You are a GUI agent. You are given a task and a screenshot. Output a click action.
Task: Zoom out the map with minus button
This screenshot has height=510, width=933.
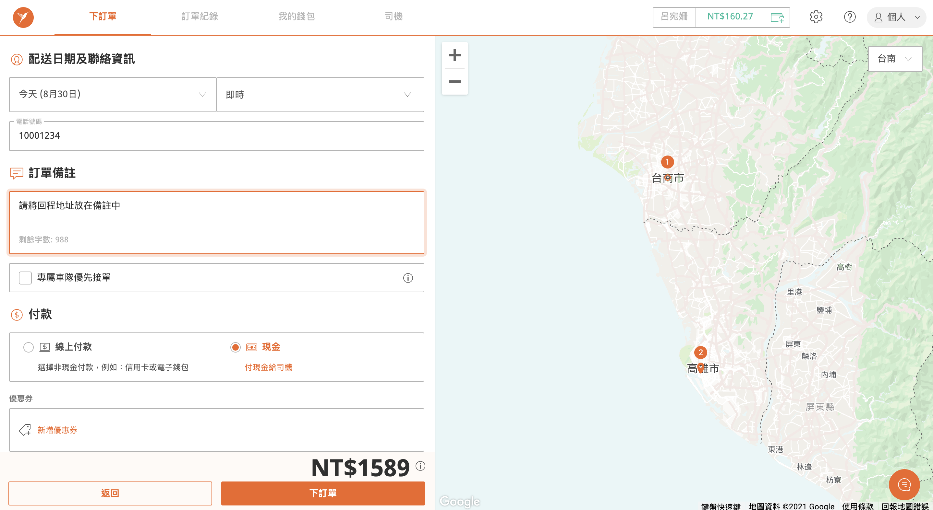454,82
